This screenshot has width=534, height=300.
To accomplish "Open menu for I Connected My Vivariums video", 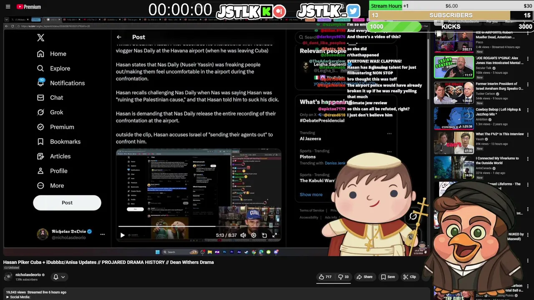I will click(528, 159).
